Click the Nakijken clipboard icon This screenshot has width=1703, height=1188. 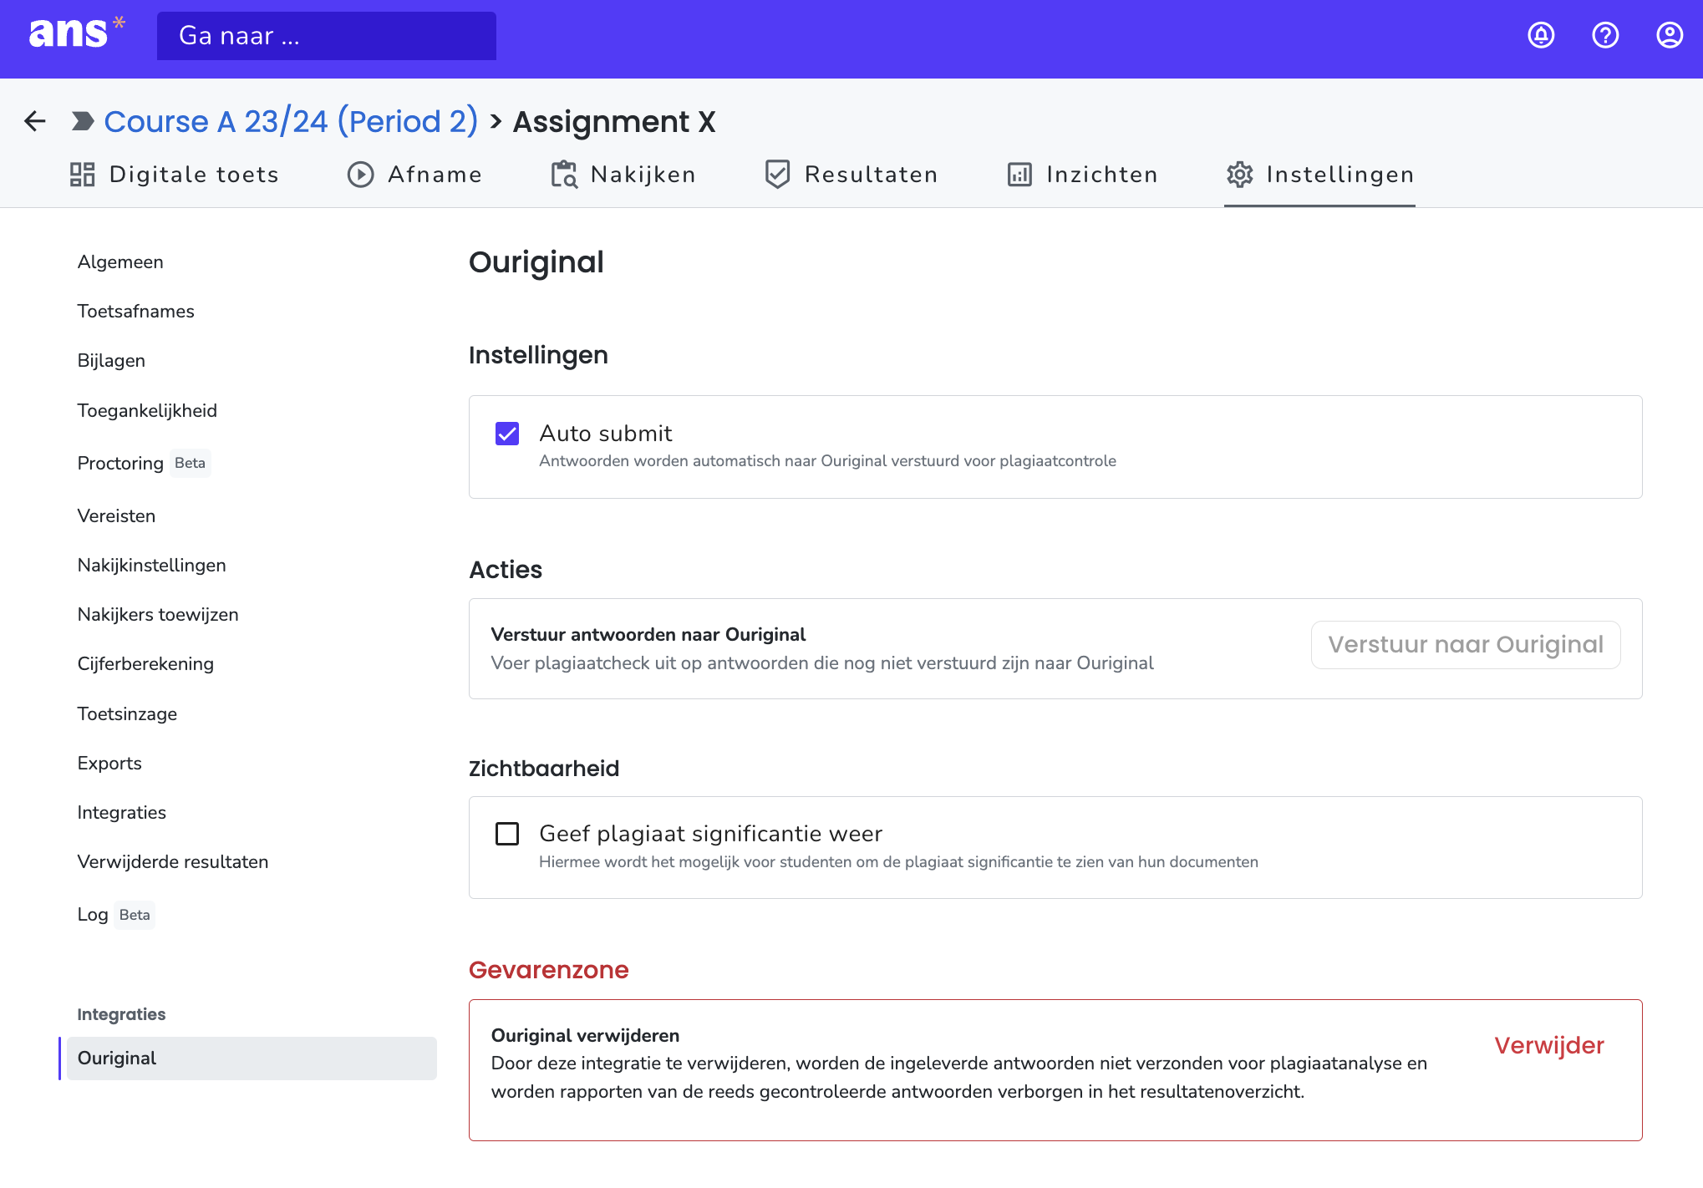564,175
